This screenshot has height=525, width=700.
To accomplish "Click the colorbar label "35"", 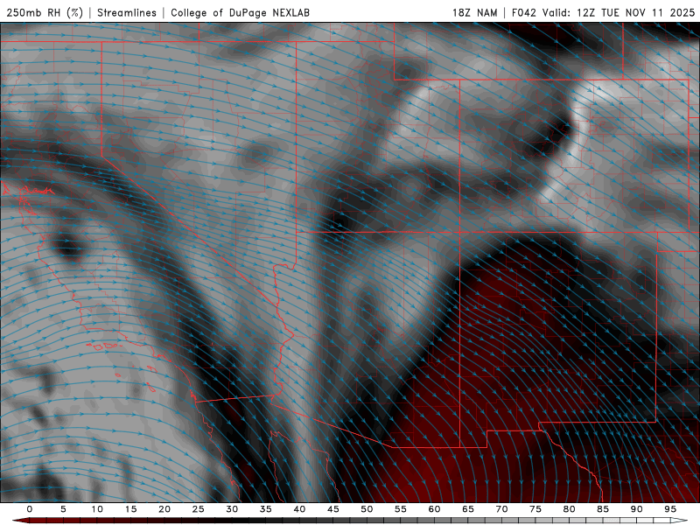I will coord(265,509).
